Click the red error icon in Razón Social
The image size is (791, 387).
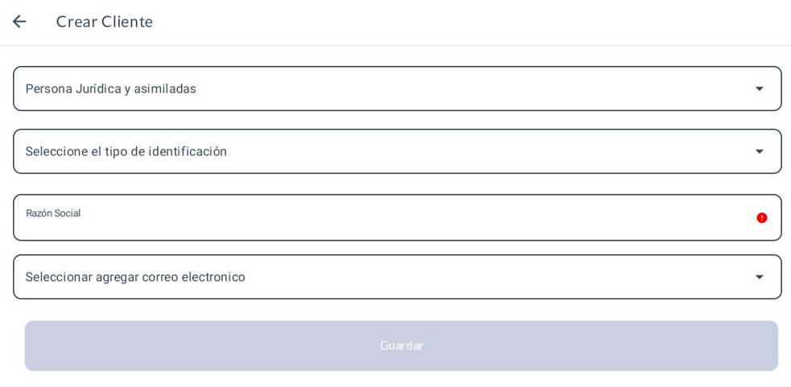click(x=761, y=218)
